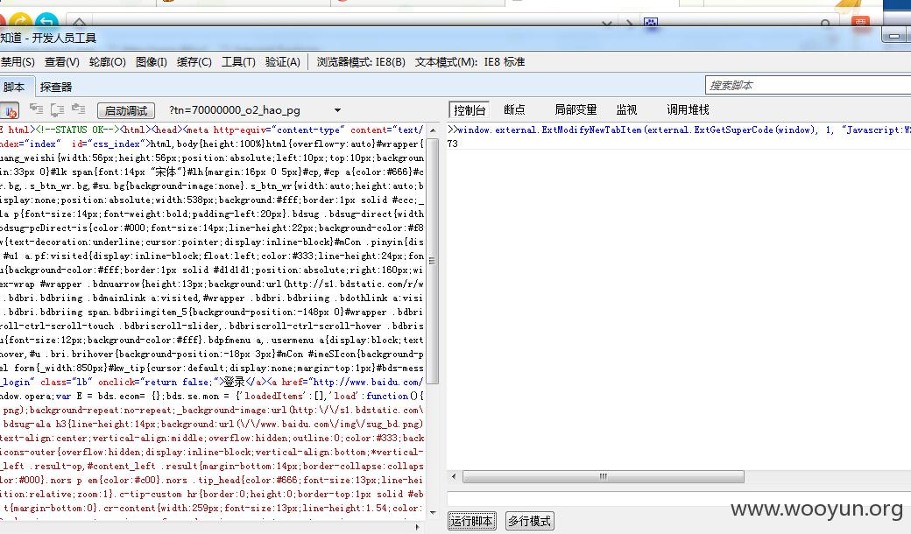Open the 浏览器模式: IE8(B) menu
Image resolution: width=911 pixels, height=534 pixels.
pos(361,62)
